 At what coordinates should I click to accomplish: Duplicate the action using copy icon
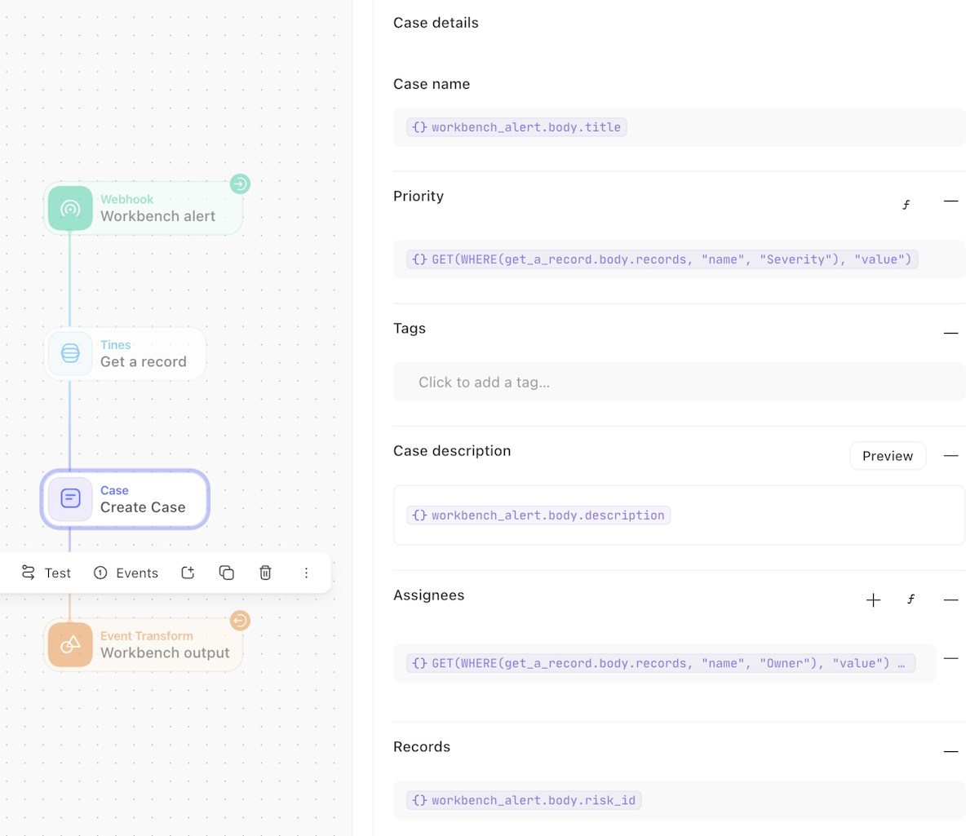(227, 573)
